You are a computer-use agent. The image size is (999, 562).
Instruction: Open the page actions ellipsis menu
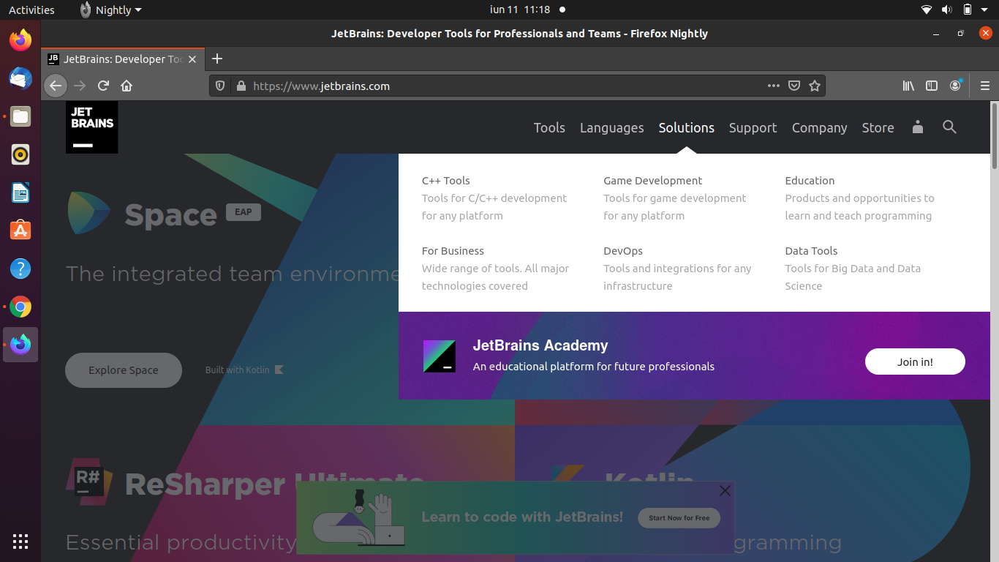point(773,86)
